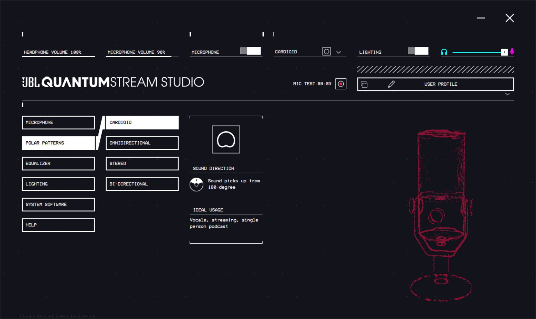
Task: Click 'Vocals, streaming, single person podcast' text
Action: point(224,223)
